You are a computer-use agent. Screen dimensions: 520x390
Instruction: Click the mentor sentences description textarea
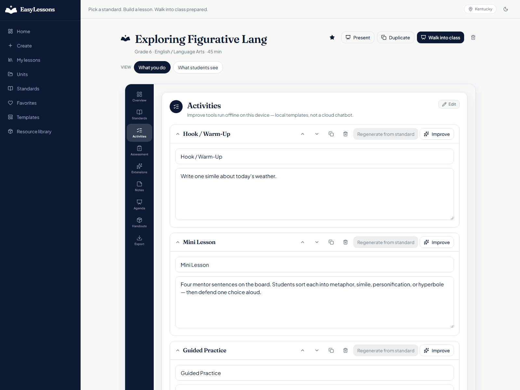[x=315, y=302]
